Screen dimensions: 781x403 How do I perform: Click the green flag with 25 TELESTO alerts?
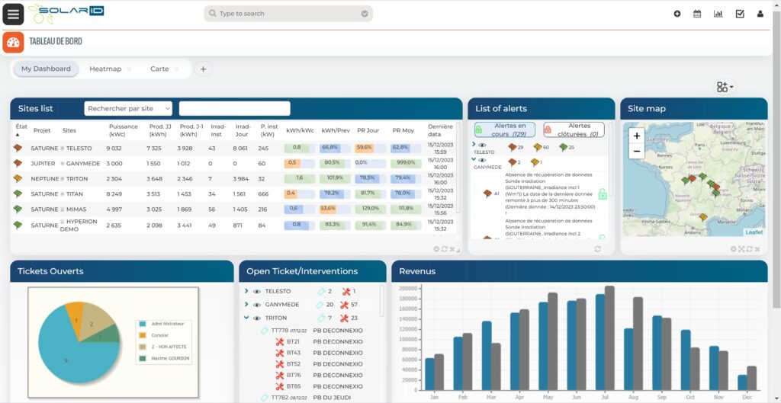564,147
